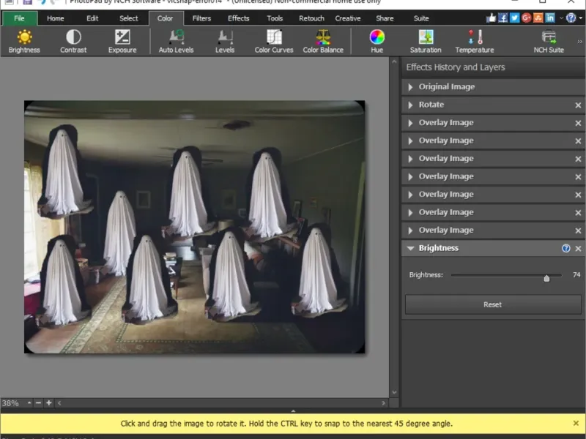586x439 pixels.
Task: Expand Overlay Image entry directly beneath Rotate
Action: (410, 123)
